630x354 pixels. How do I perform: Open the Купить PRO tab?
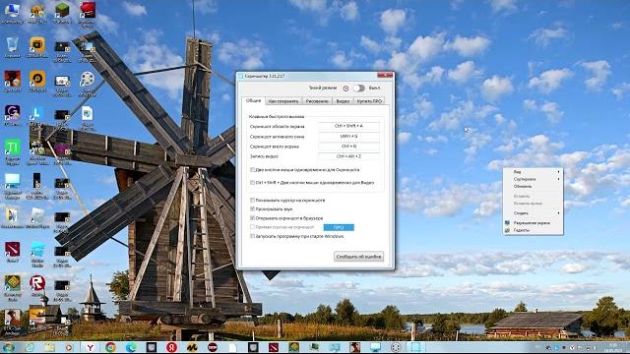(369, 101)
